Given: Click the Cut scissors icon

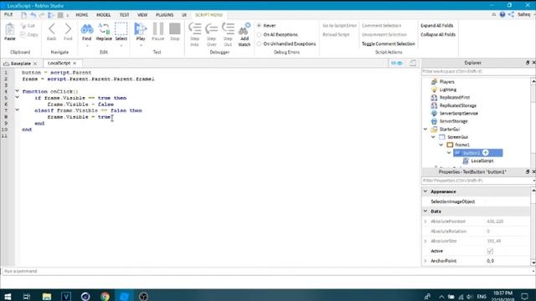Looking at the screenshot, I should (x=23, y=26).
